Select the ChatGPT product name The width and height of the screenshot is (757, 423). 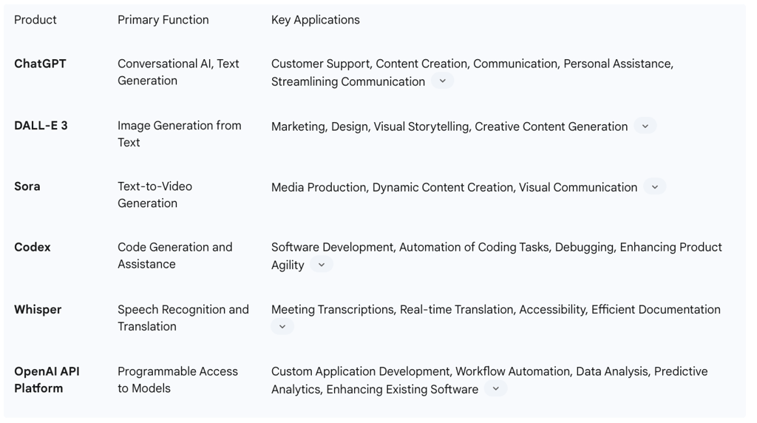(x=40, y=64)
